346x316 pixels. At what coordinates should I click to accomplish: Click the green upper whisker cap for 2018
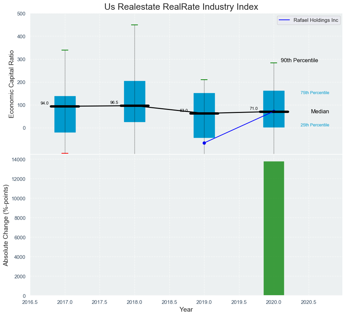coord(134,25)
